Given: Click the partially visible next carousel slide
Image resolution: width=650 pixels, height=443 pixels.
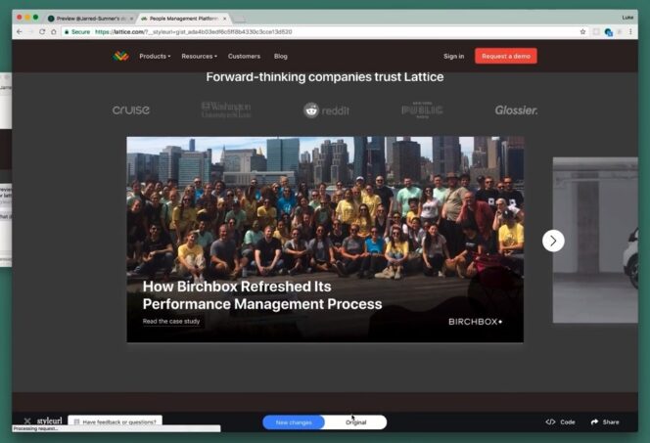Looking at the screenshot, I should (595, 241).
